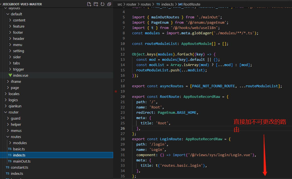The height and width of the screenshot is (179, 292).
Task: Expand the locales folder
Action: point(6,94)
